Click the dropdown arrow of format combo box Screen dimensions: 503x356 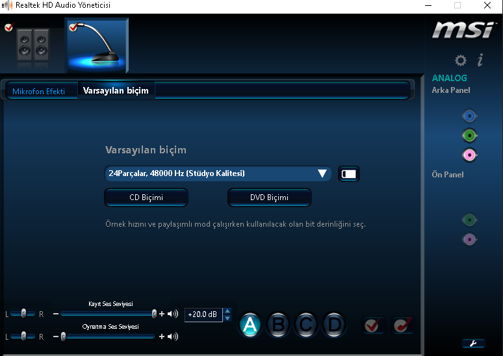[x=322, y=173]
